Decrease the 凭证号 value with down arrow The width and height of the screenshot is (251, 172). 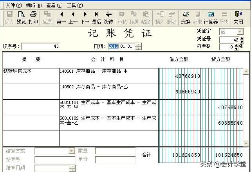pyautogui.click(x=242, y=41)
